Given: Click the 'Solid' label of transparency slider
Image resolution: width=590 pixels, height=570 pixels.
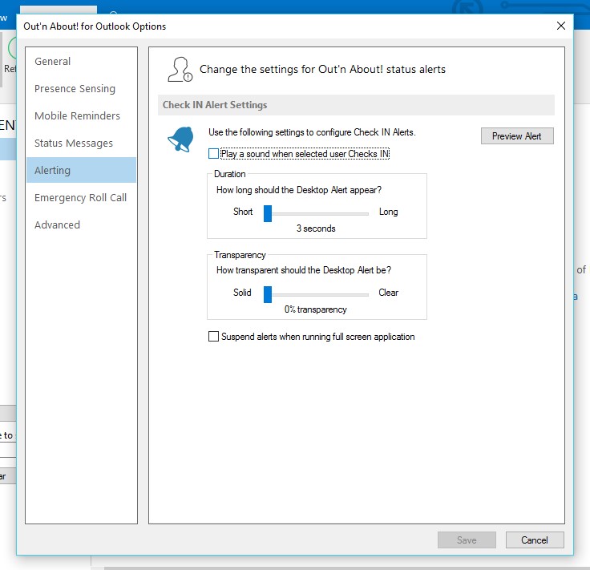Looking at the screenshot, I should [x=242, y=293].
